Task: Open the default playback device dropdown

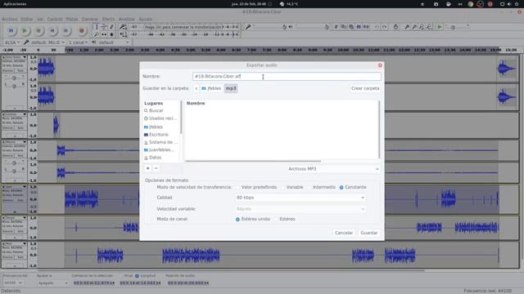Action: coord(114,42)
